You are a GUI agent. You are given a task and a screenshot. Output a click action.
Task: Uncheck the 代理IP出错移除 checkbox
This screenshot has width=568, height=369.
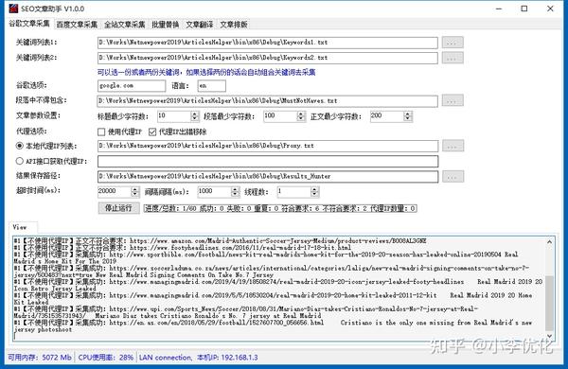point(152,132)
